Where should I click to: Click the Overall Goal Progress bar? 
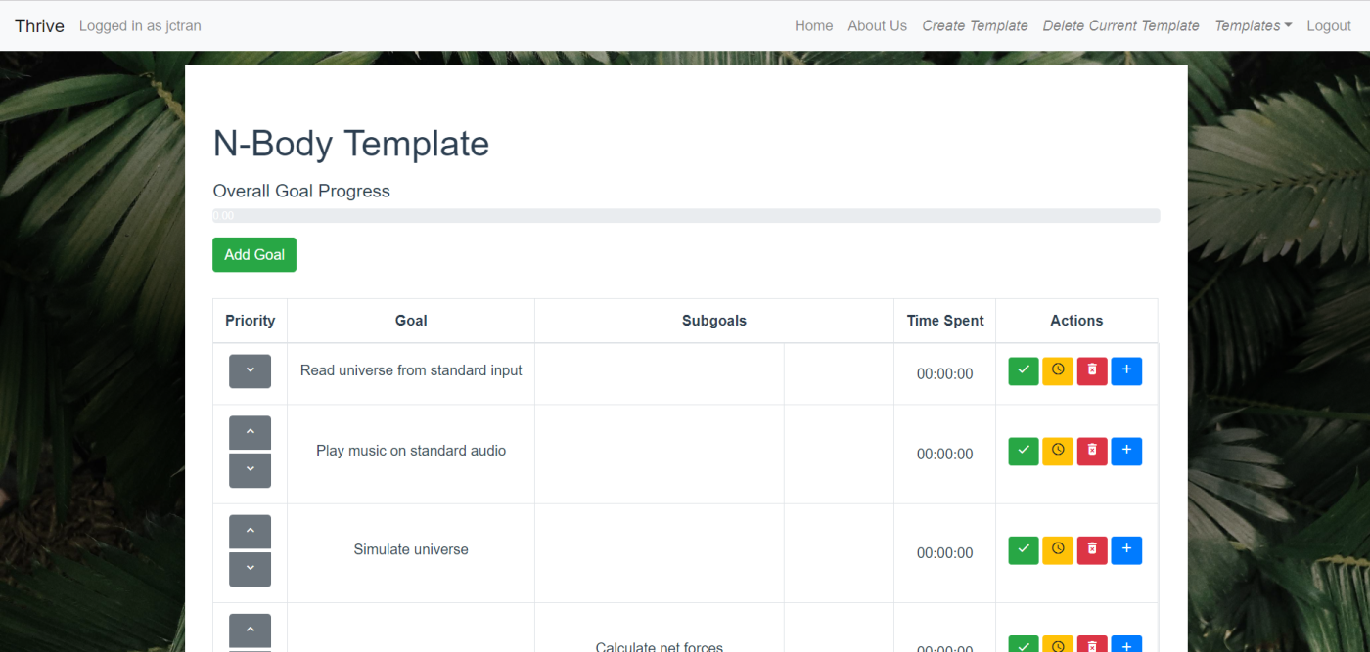686,215
